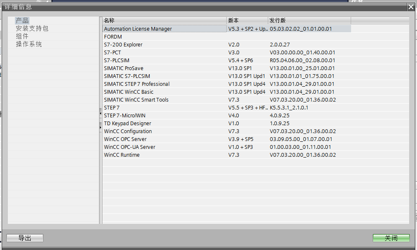Click release value 1.0.9.25

coord(279,124)
